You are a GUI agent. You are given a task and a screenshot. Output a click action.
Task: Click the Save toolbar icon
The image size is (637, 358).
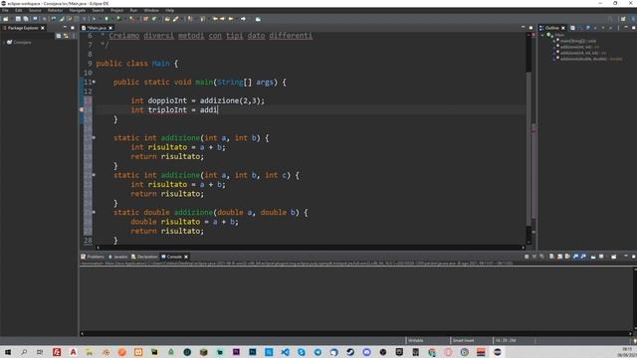[18, 19]
